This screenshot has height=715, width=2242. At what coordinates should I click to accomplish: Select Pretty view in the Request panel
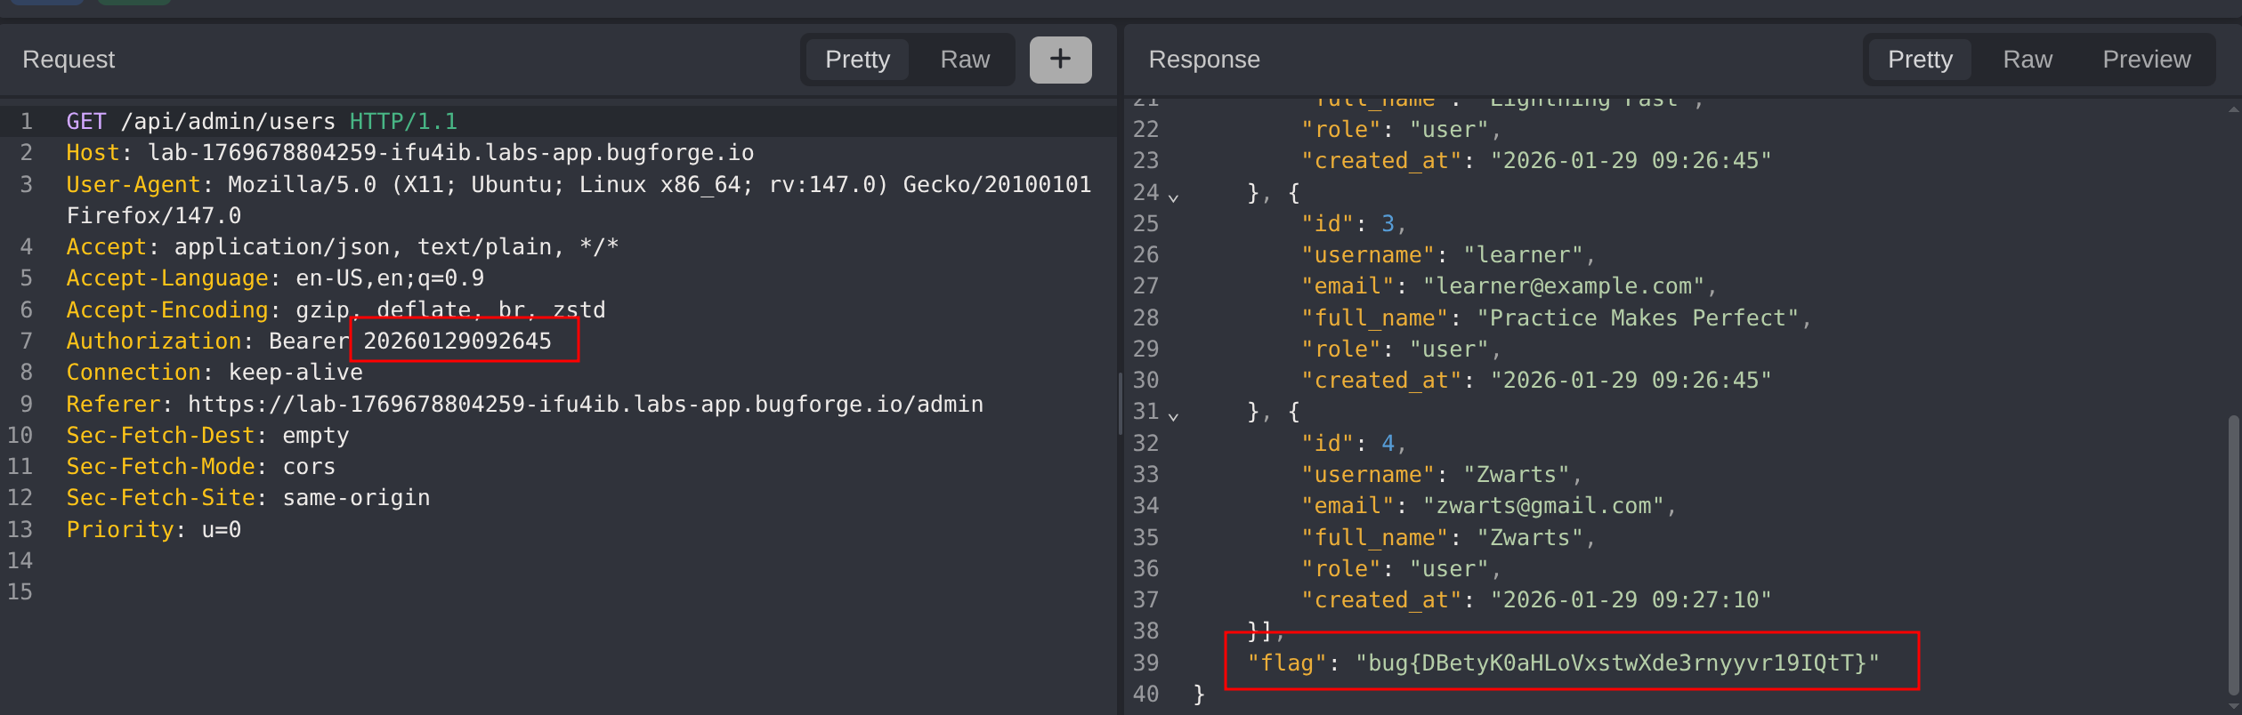pos(856,60)
